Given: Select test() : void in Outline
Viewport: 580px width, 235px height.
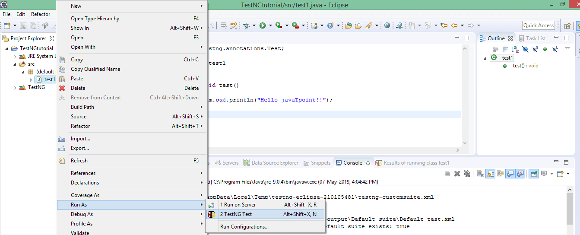Looking at the screenshot, I should point(520,66).
